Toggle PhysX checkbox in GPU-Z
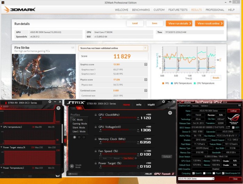243x184 pixels. [x=214, y=173]
